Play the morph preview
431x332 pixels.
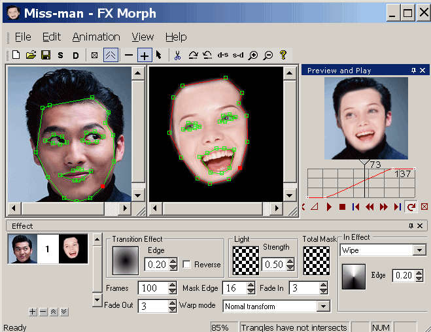tap(329, 207)
